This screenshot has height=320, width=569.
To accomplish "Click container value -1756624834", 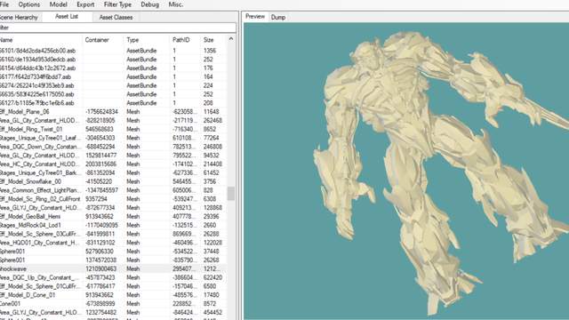I will point(101,112).
